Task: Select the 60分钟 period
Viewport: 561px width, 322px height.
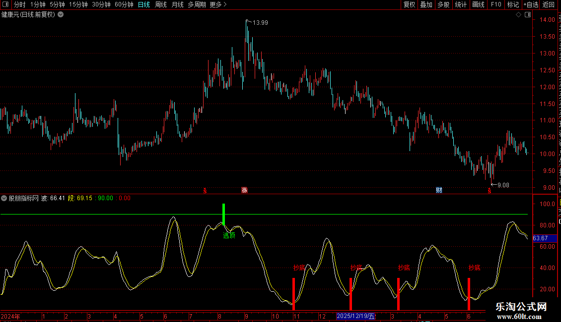Action: 124,4
